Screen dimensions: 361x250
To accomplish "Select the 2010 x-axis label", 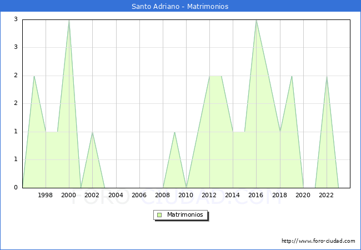I will pyautogui.click(x=186, y=195).
